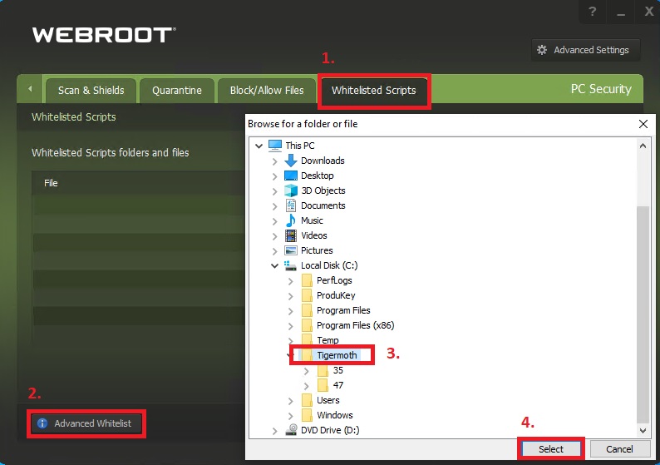Expand the Windows folder node
The image size is (660, 465).
click(291, 416)
